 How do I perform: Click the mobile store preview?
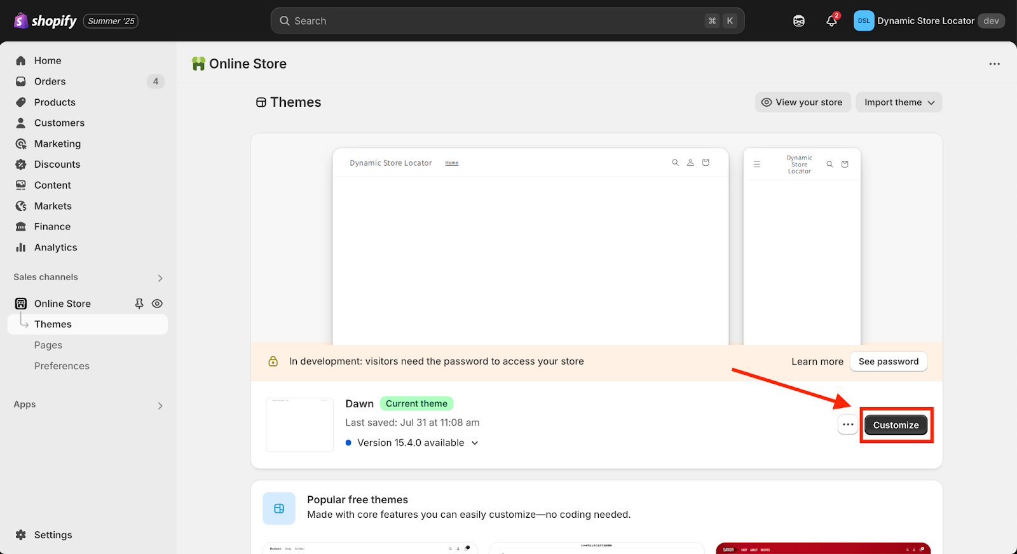[x=802, y=247]
